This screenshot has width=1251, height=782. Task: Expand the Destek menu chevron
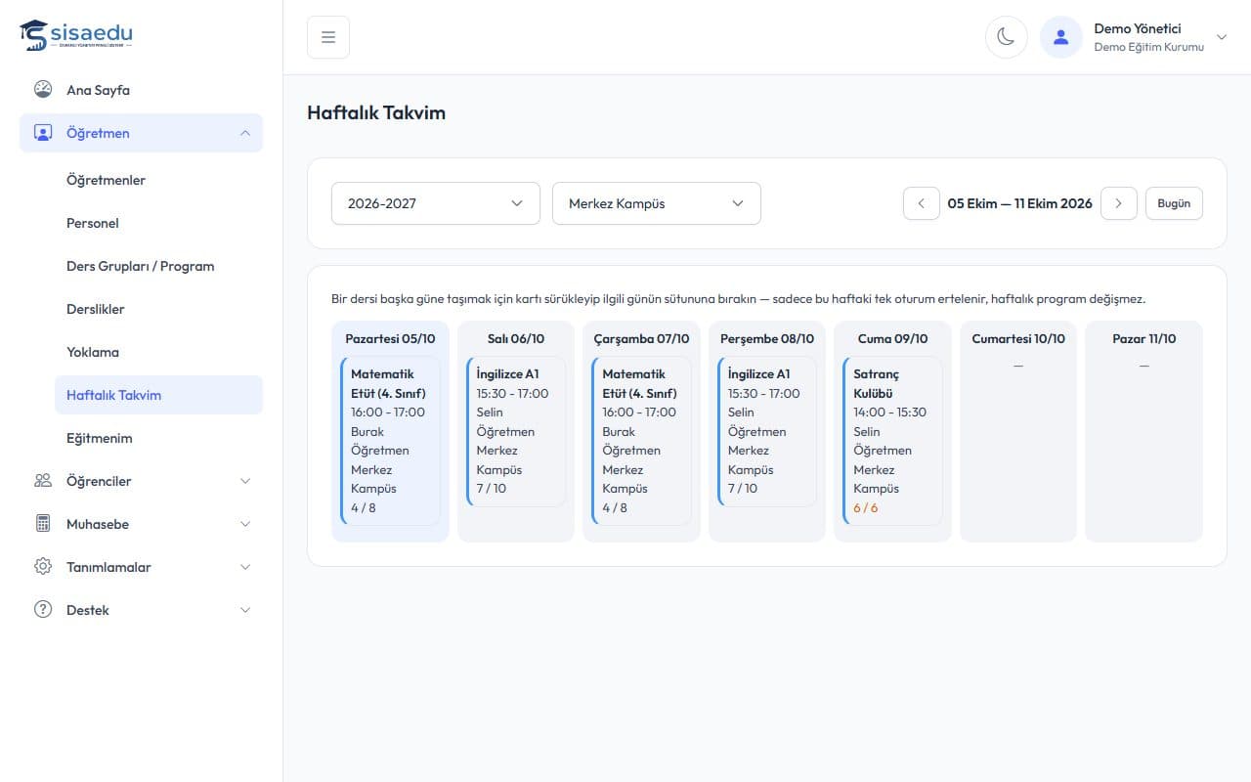tap(245, 610)
